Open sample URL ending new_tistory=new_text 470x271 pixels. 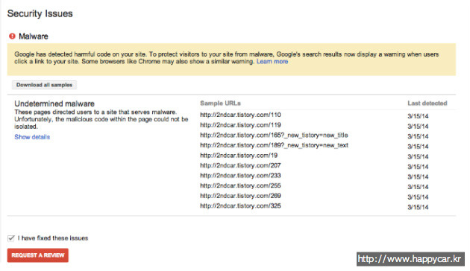[274, 145]
